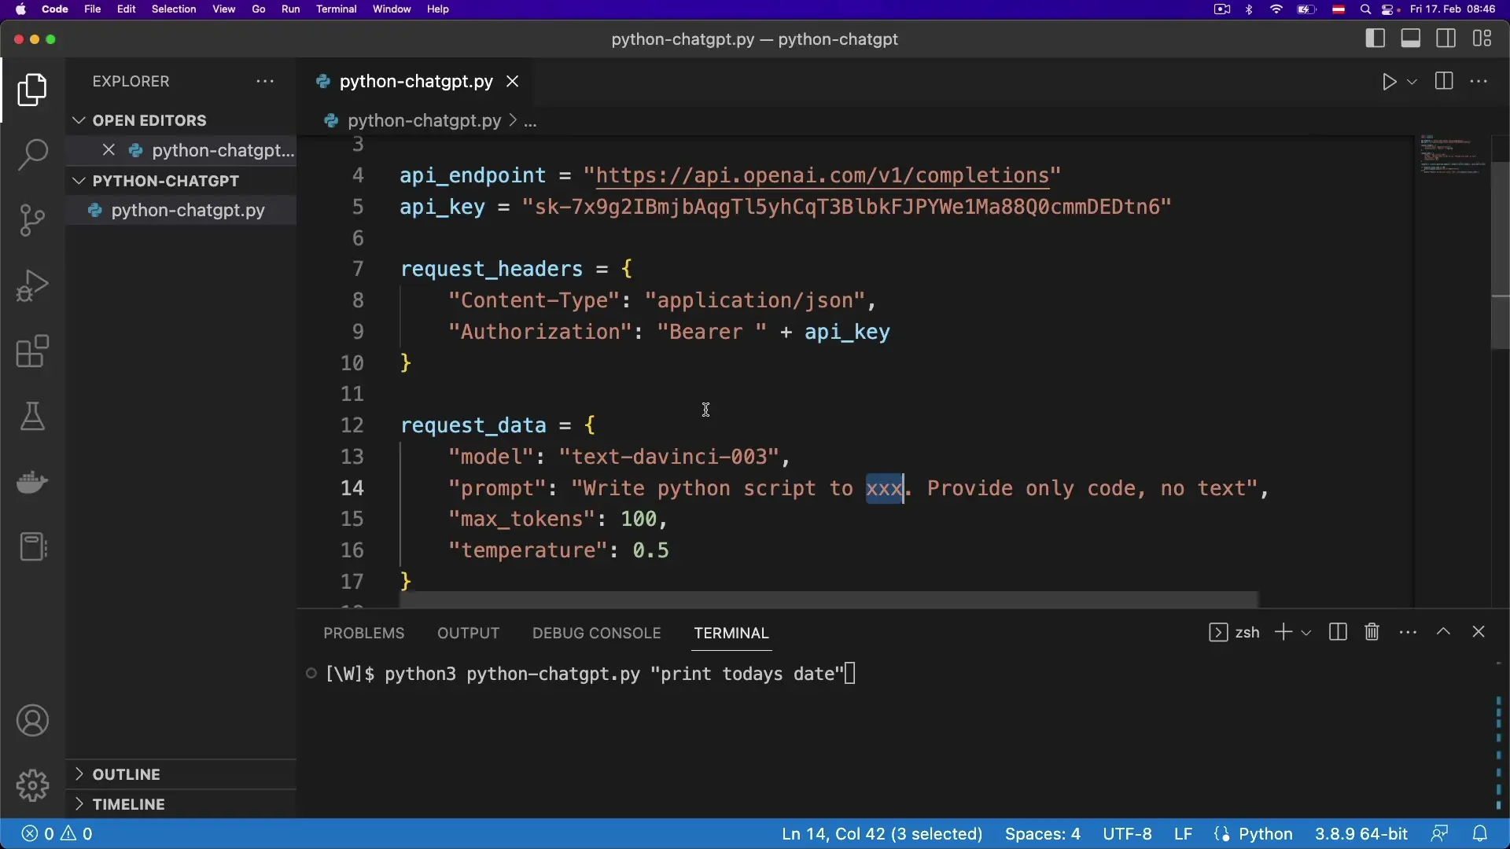This screenshot has width=1510, height=849.
Task: Click the breadcrumb ellipsis segment
Action: pos(530,121)
